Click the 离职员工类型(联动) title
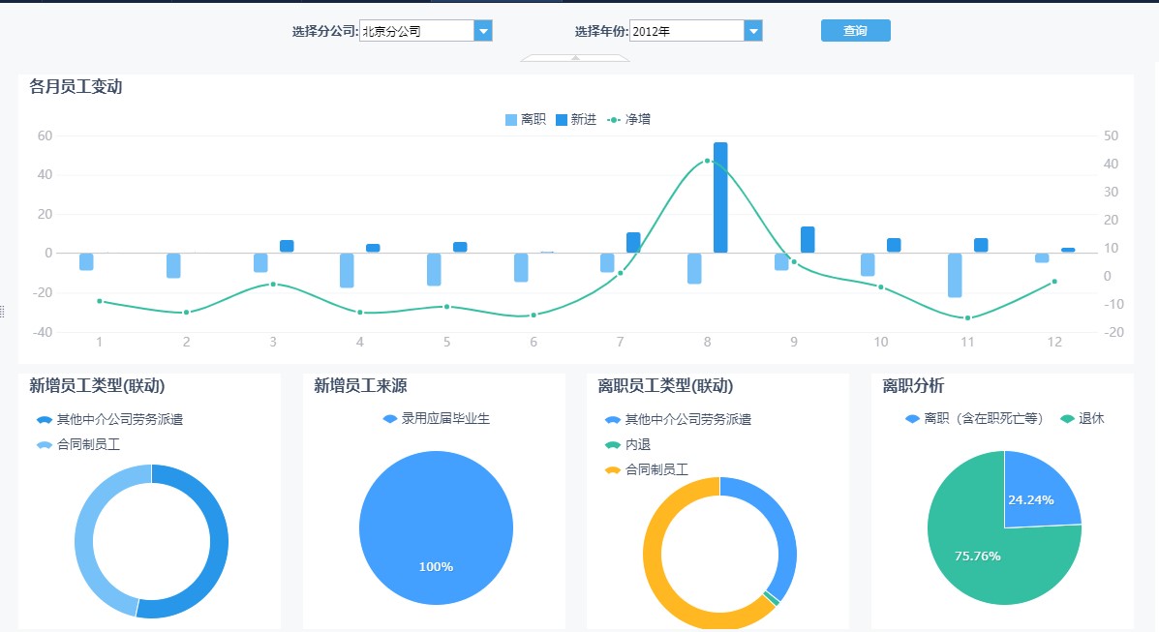Viewport: 1159px width, 632px height. coord(665,386)
